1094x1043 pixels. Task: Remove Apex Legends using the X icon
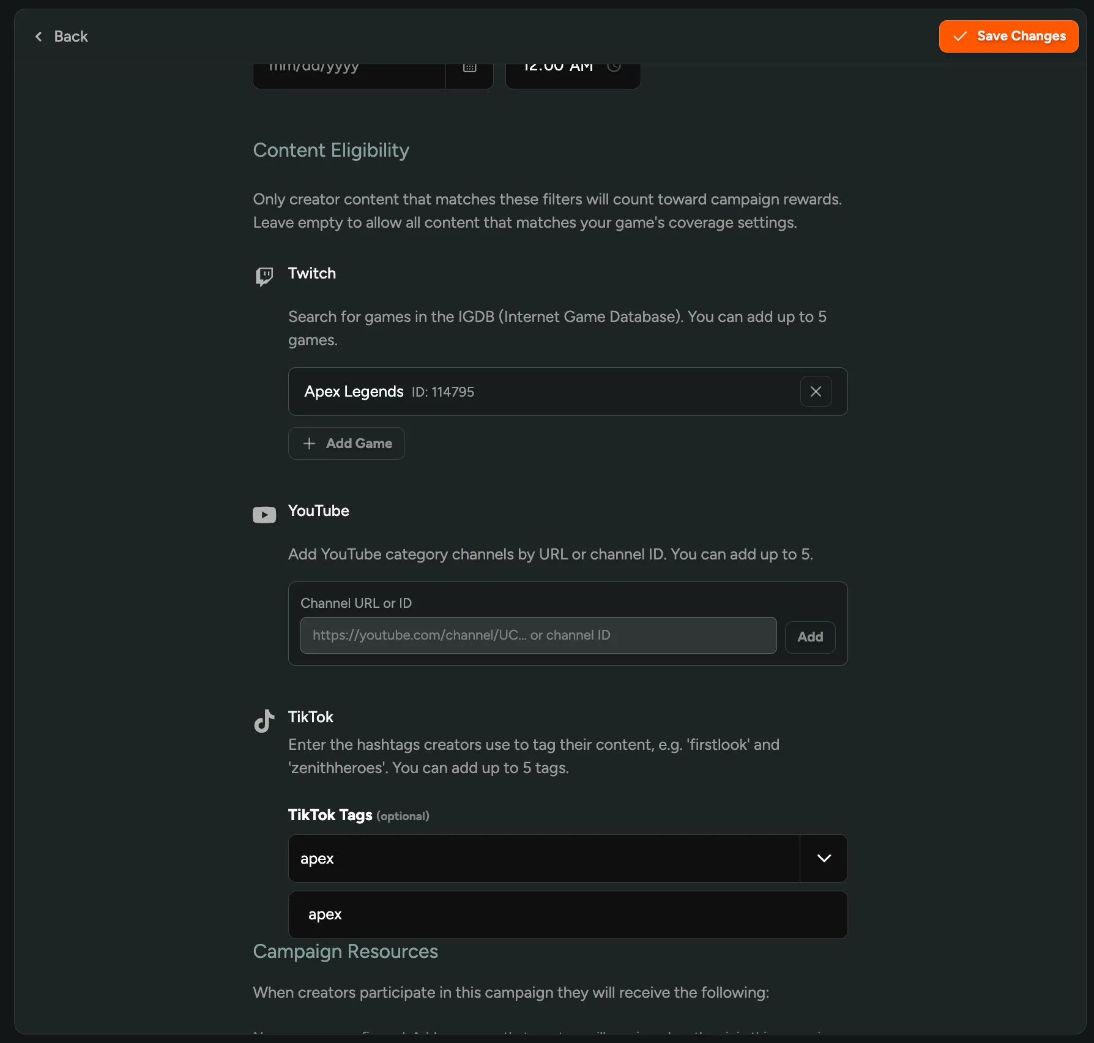816,391
